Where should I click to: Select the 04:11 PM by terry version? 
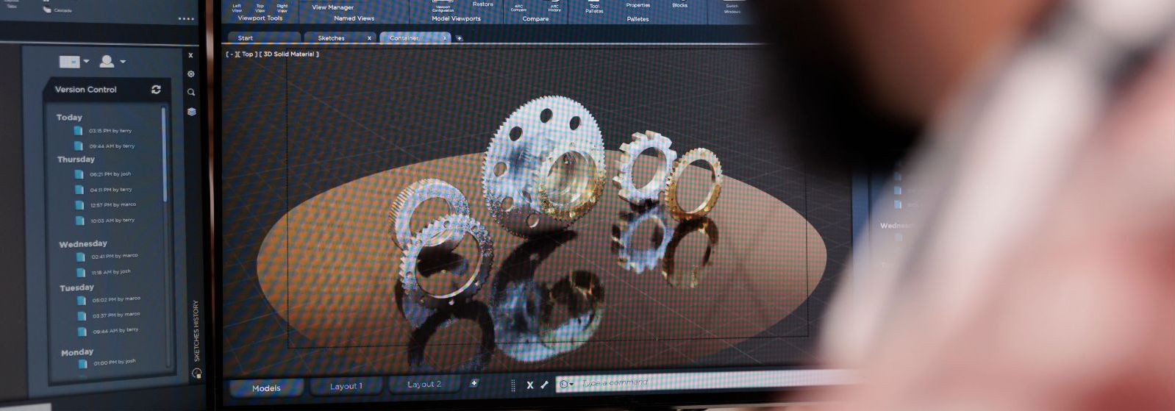click(x=104, y=190)
